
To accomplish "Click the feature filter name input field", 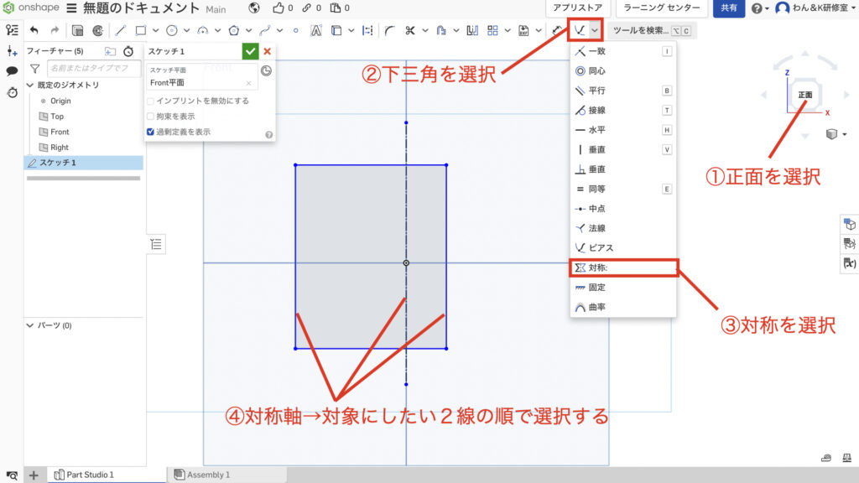I will [x=94, y=69].
